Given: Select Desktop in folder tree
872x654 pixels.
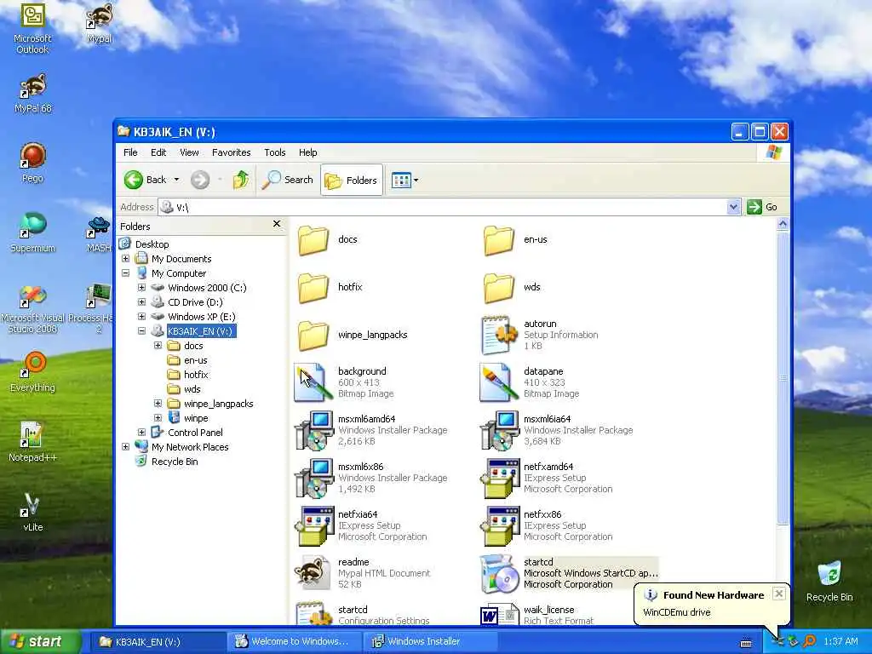Looking at the screenshot, I should point(152,244).
